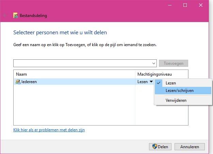Maximize the Bestandsdeling window
The image size is (213, 154).
pos(185,5)
